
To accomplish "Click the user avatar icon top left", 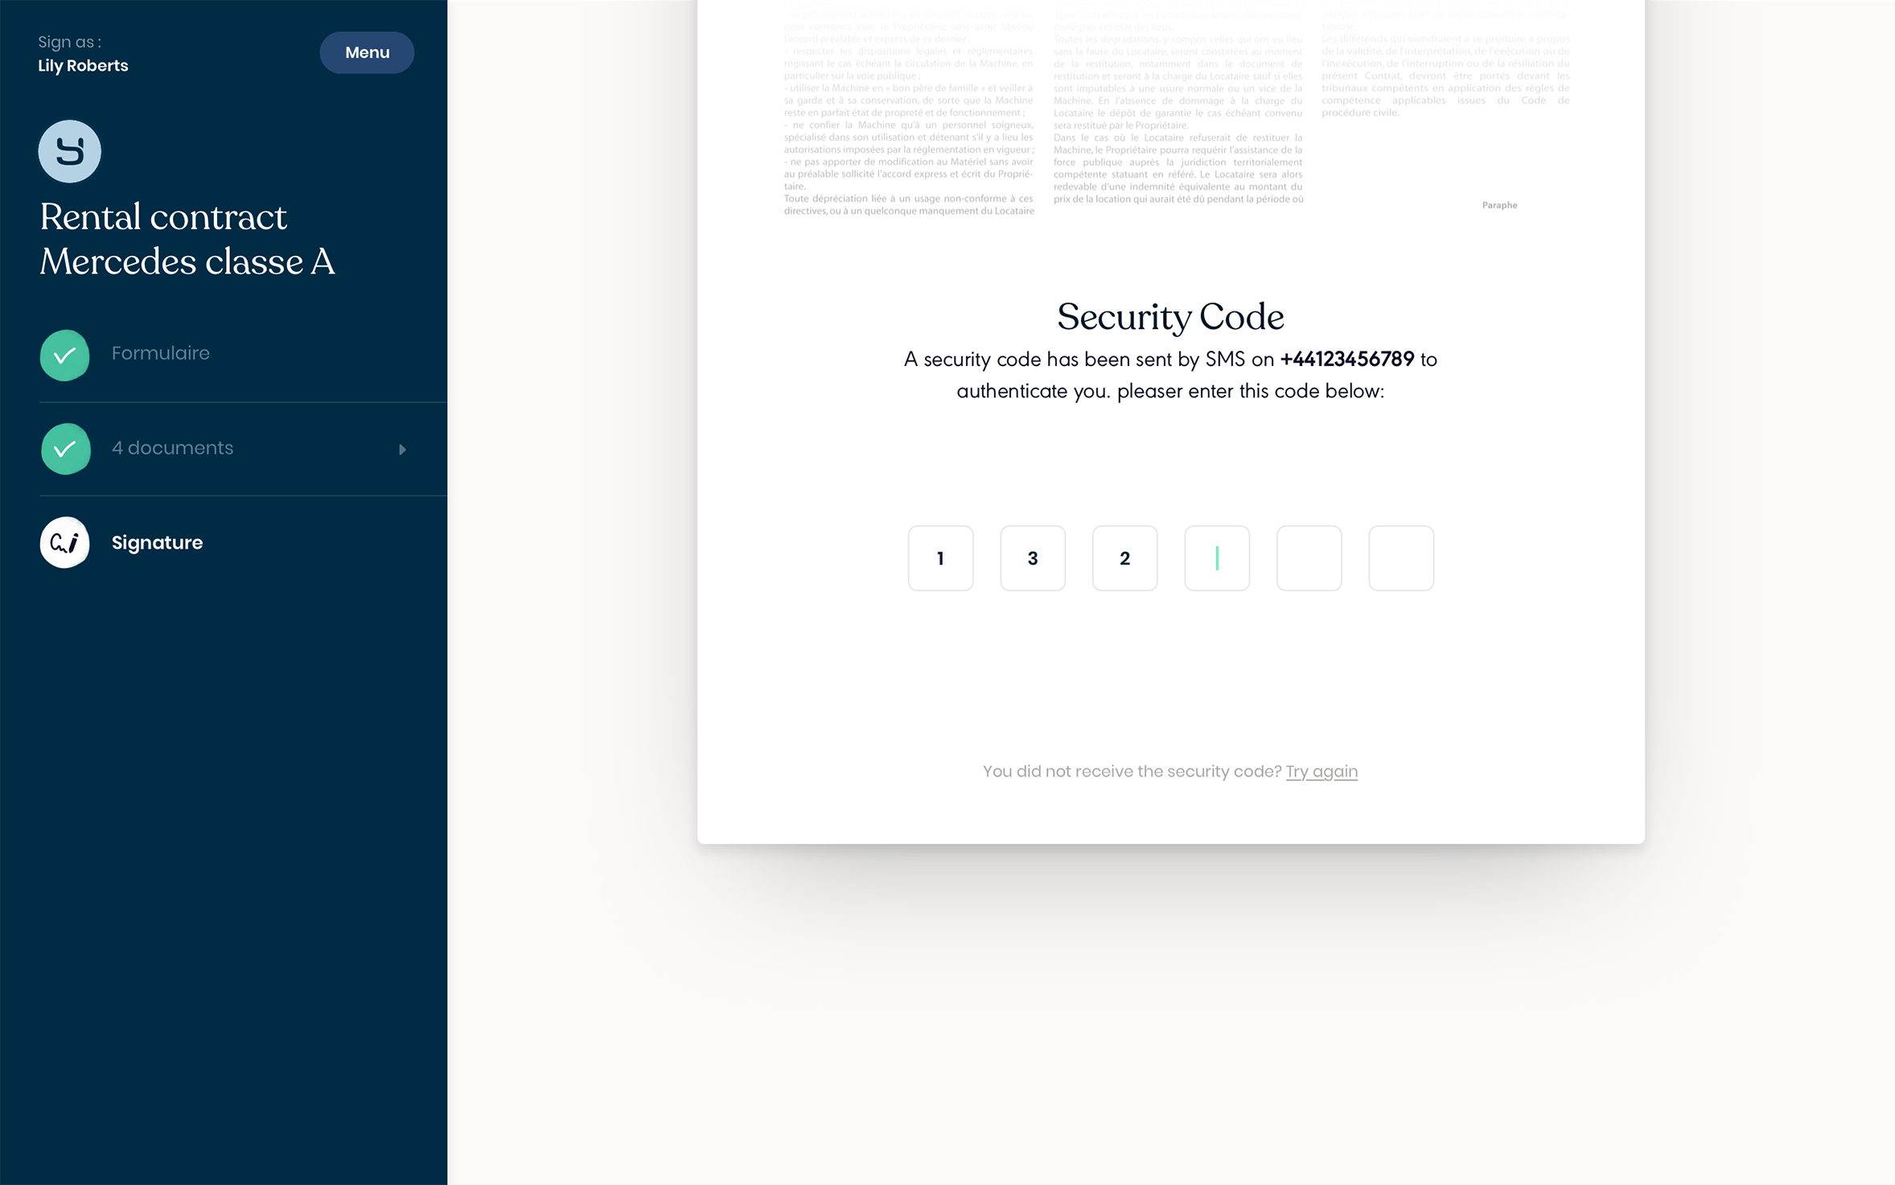I will pos(70,149).
